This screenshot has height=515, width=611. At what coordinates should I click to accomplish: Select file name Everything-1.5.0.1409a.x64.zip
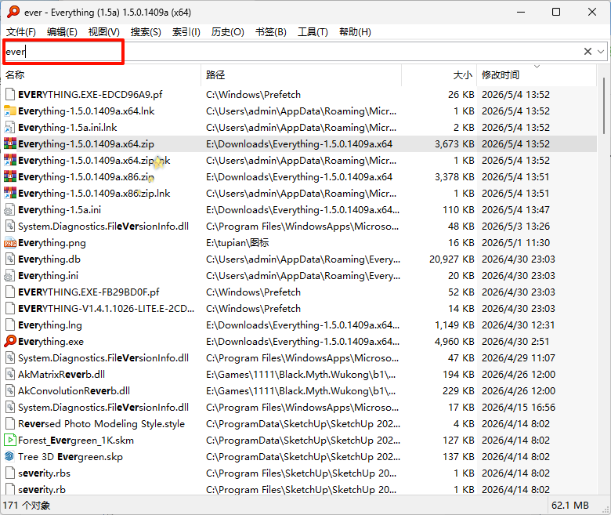(x=86, y=144)
